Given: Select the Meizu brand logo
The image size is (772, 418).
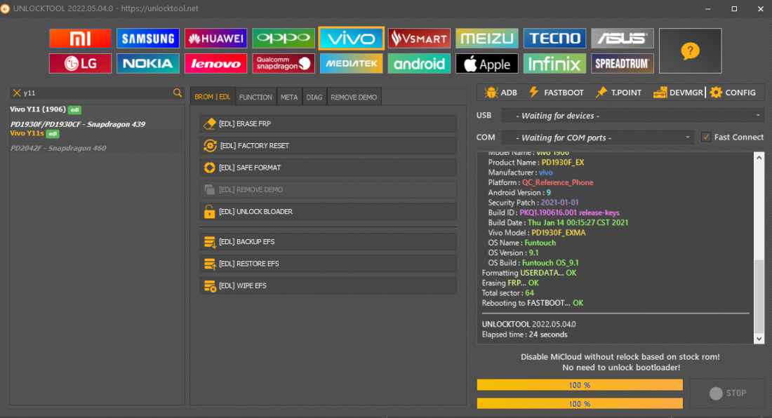Looking at the screenshot, I should tap(487, 39).
